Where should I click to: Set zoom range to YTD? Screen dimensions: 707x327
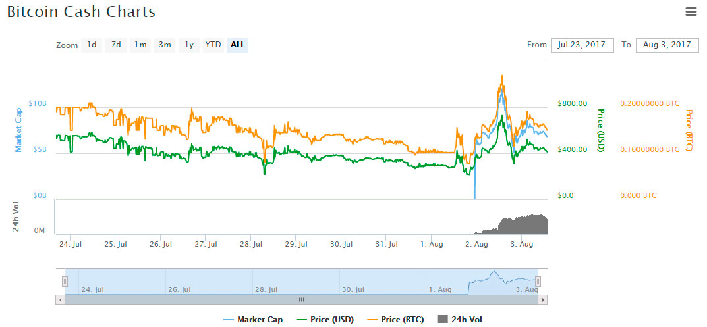point(213,45)
